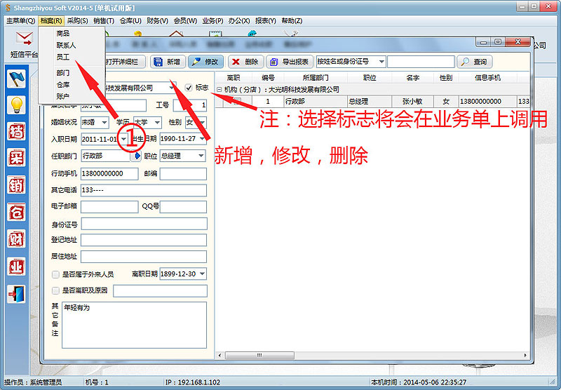Click the 行政部 cell in employee row
The image size is (561, 390).
click(x=315, y=102)
